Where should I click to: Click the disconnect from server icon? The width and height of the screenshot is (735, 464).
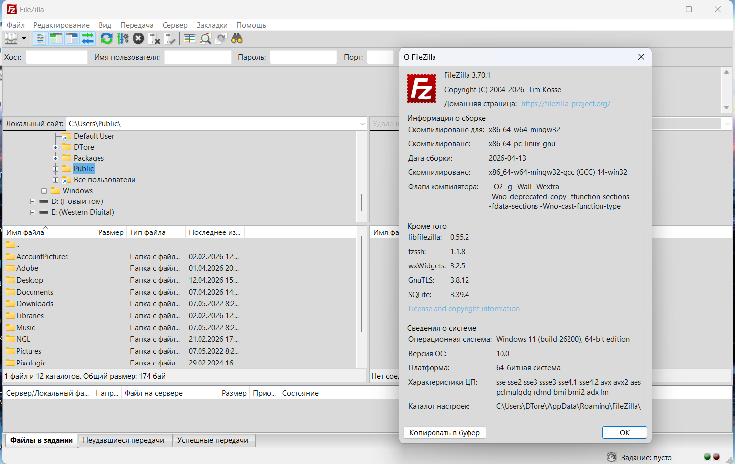[x=154, y=38]
